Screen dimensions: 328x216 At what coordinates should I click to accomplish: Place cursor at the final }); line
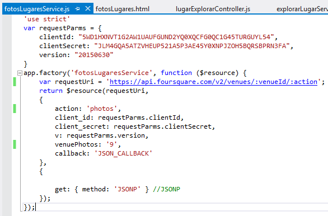(x=30, y=207)
